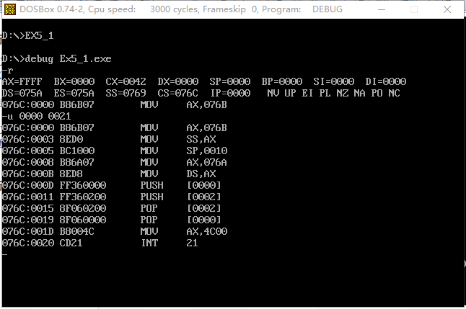The height and width of the screenshot is (309, 466).
Task: Click segment register ES=075A
Action: coord(74,93)
